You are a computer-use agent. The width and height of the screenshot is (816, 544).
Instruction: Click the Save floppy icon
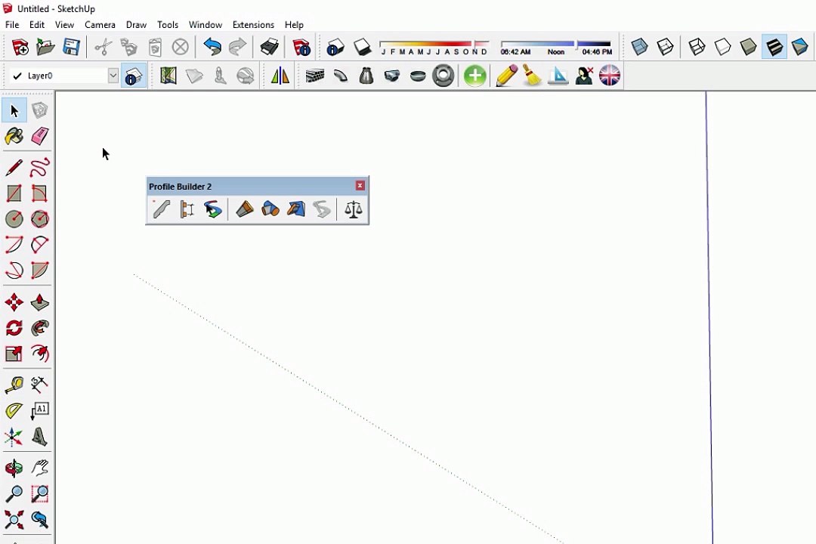pos(71,47)
